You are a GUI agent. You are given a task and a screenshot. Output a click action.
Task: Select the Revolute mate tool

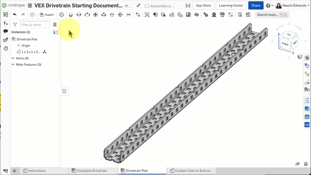[x=79, y=15]
